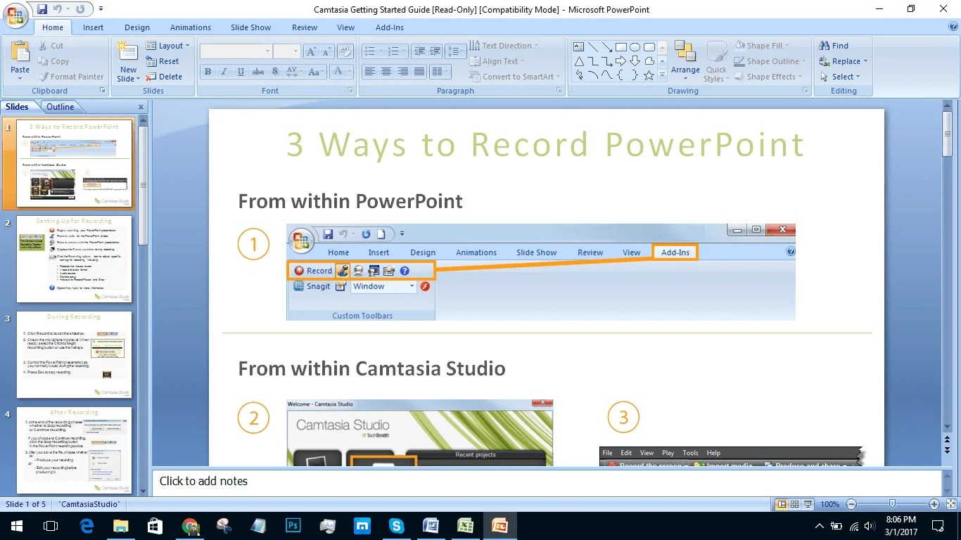961x540 pixels.
Task: Toggle underline formatting
Action: [239, 71]
